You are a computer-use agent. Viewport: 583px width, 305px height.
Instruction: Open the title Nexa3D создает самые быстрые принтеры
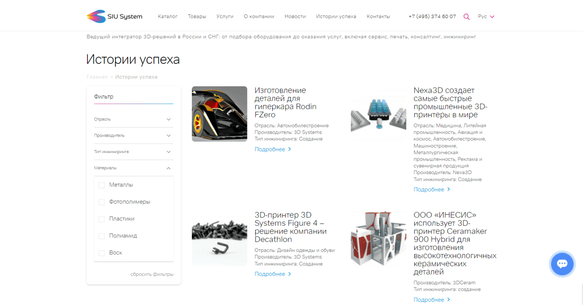451,103
